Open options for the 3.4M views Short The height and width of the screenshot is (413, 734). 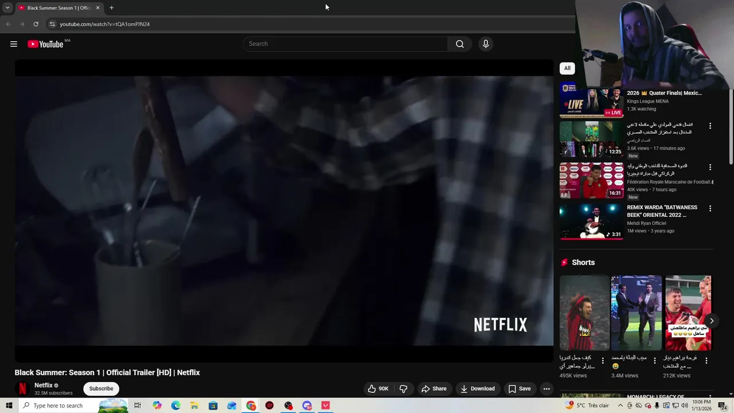pos(654,361)
